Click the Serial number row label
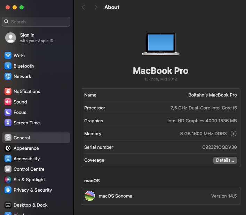The height and width of the screenshot is (215, 246). (x=99, y=147)
